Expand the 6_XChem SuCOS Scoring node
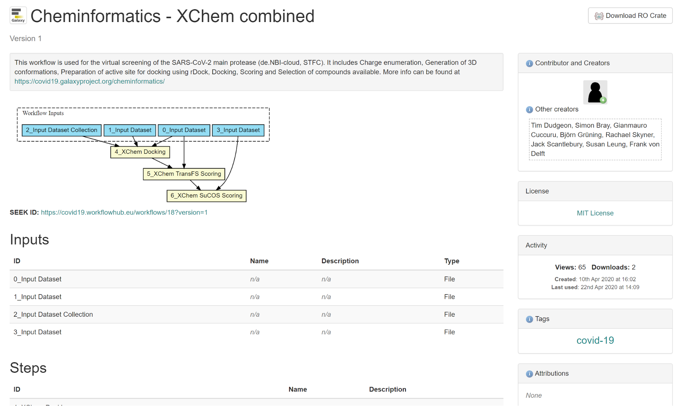 tap(206, 196)
